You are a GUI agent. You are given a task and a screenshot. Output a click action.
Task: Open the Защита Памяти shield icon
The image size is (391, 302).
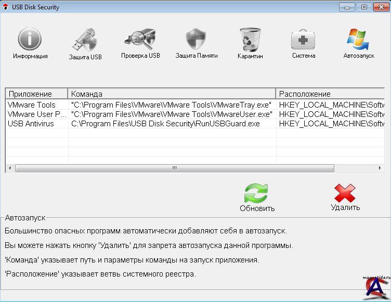tap(196, 39)
